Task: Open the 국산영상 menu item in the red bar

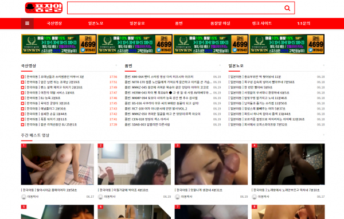Action: pos(54,24)
